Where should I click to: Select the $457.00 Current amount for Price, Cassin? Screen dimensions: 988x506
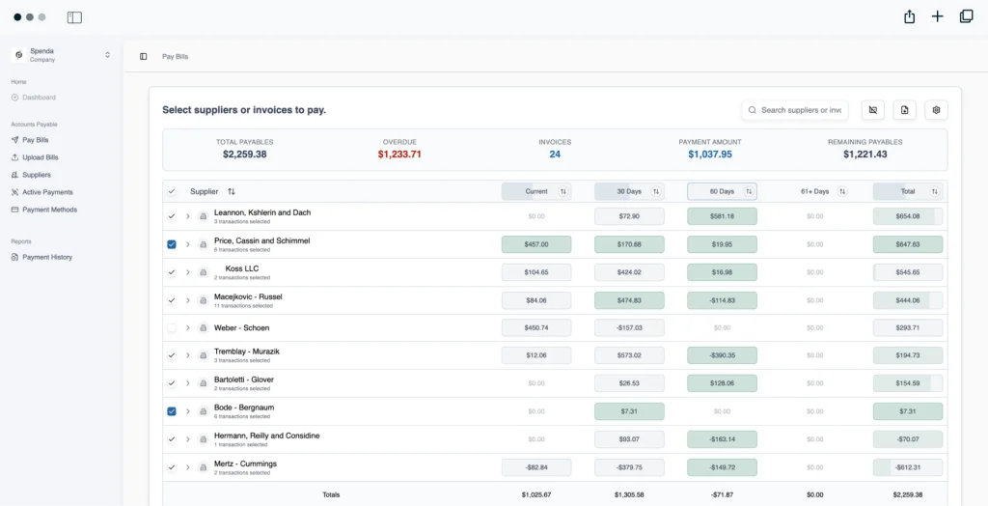pyautogui.click(x=536, y=244)
